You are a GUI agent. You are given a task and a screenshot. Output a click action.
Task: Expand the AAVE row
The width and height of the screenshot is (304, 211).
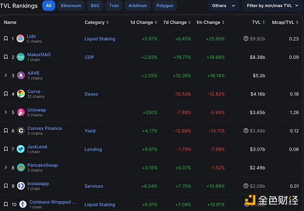[6, 76]
